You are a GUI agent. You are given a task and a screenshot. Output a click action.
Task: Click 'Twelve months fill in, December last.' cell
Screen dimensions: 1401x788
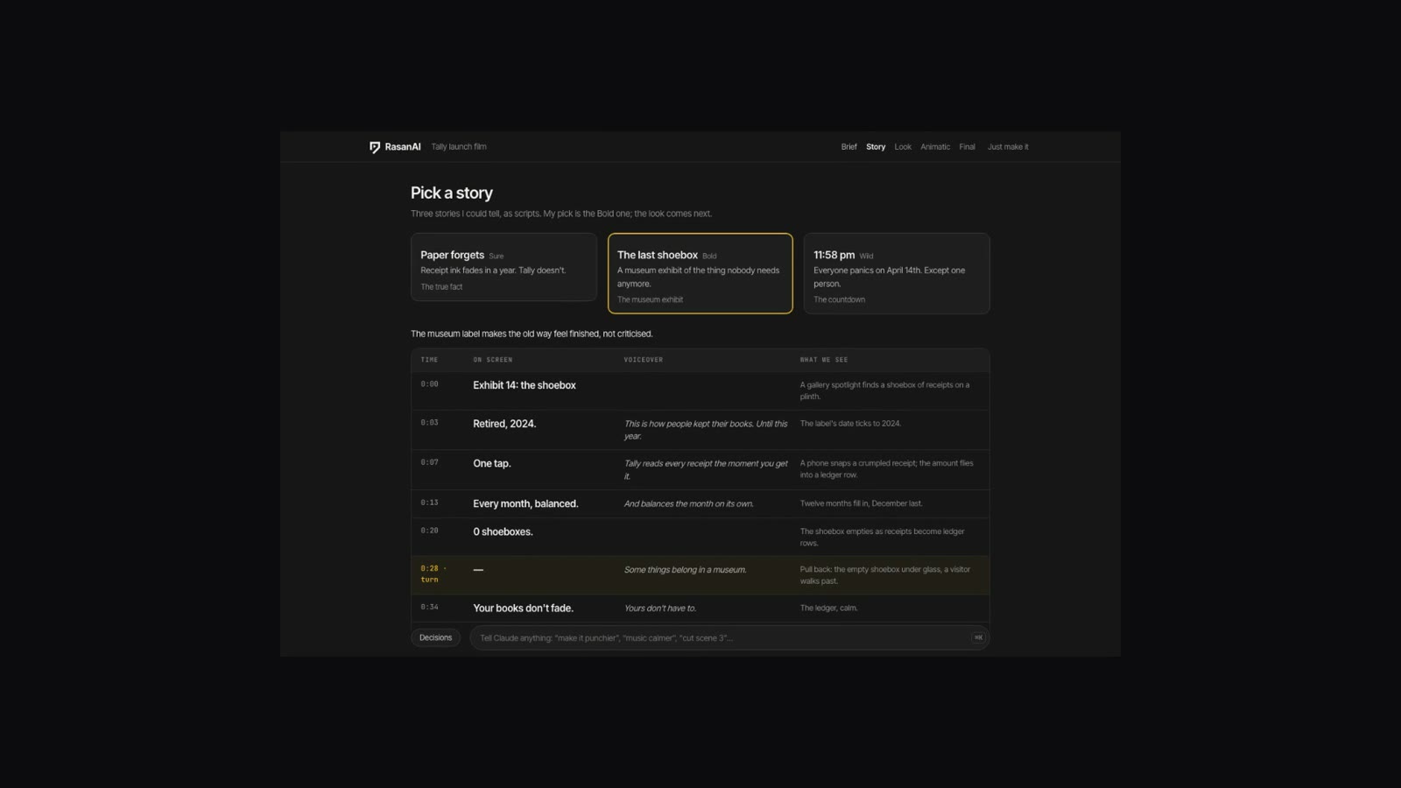pyautogui.click(x=861, y=503)
